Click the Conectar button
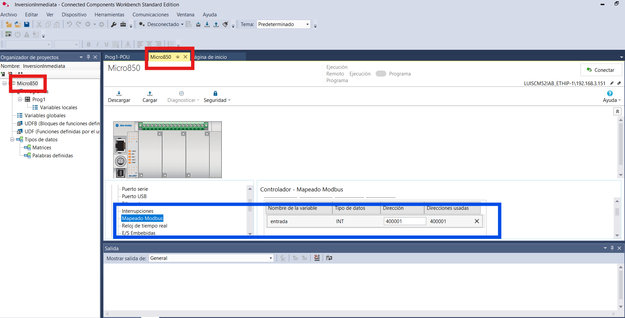The height and width of the screenshot is (318, 625). click(601, 70)
